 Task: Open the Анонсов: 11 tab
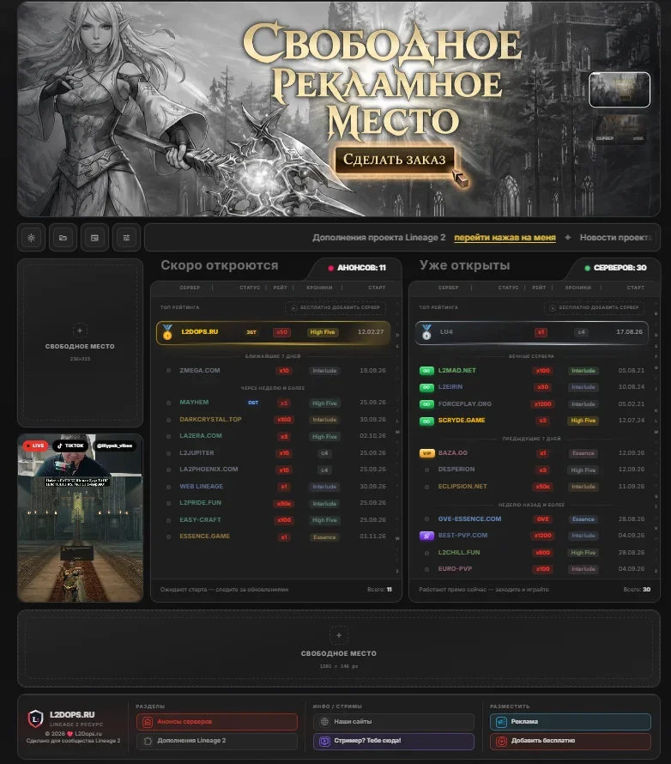pos(358,268)
